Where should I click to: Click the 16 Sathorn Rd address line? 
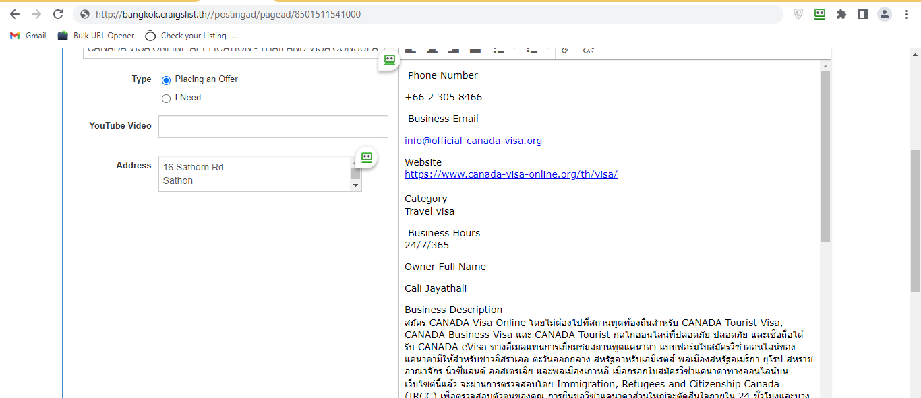pos(194,167)
